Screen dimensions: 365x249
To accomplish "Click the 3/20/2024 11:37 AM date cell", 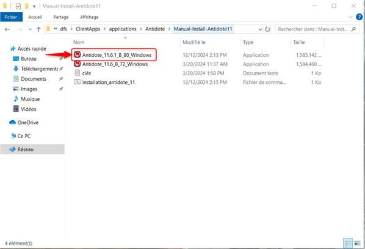I will coord(205,64).
